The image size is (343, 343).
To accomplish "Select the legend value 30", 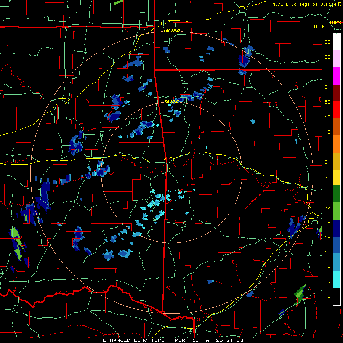I will 327,177.
